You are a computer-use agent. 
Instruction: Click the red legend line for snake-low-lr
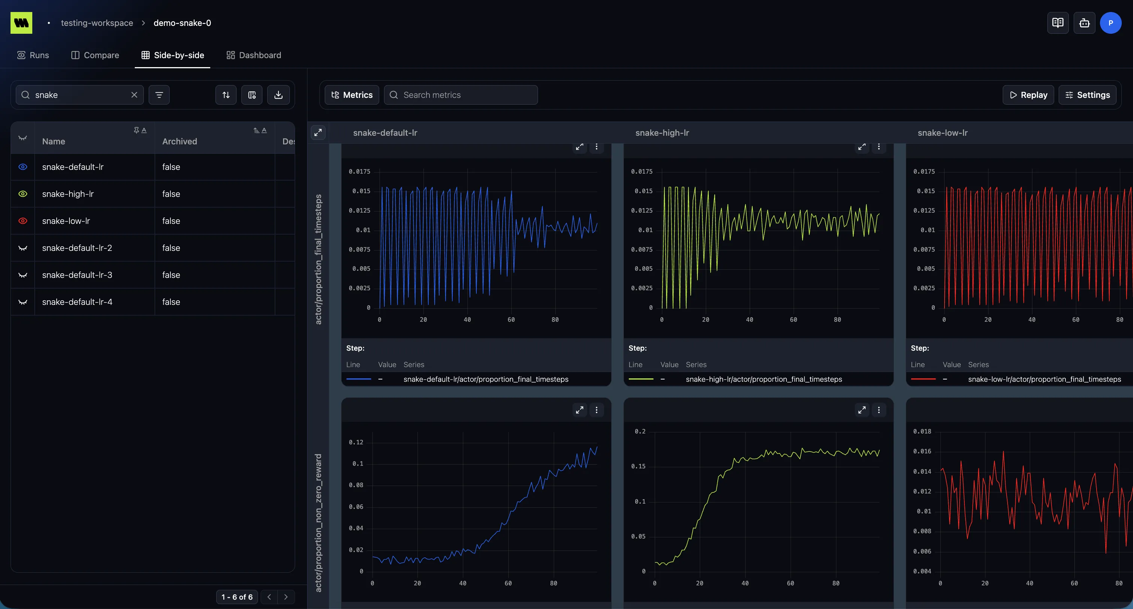[923, 379]
